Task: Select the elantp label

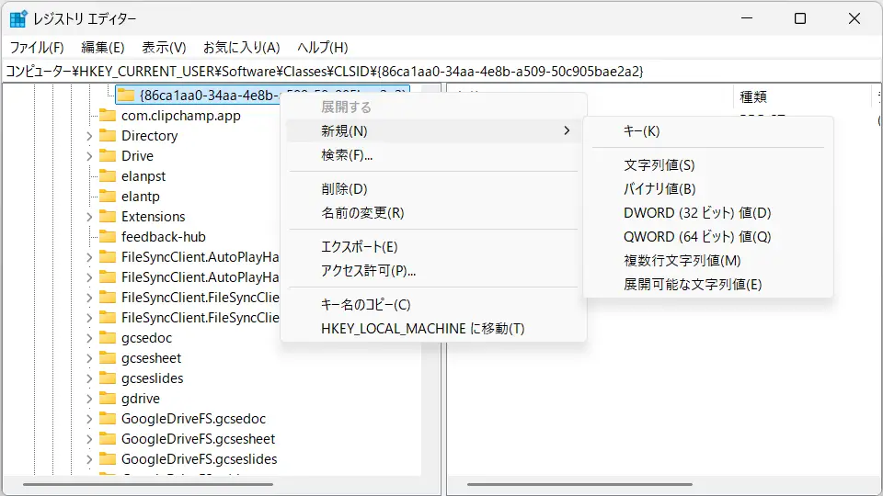Action: click(141, 197)
